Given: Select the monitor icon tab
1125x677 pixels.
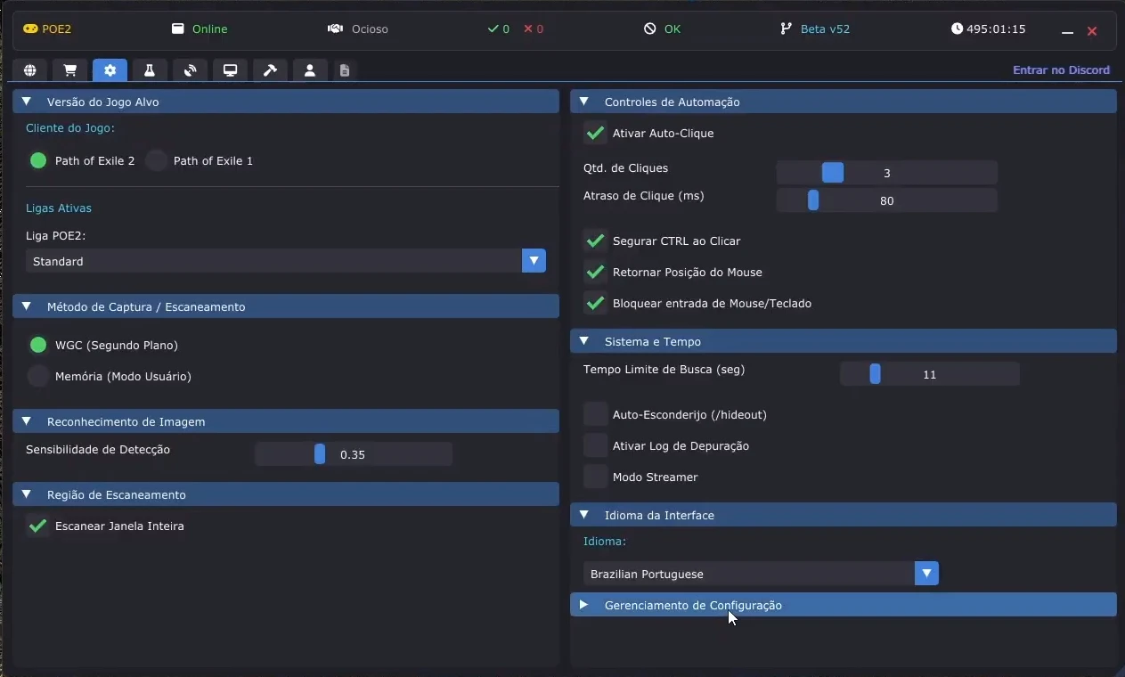Looking at the screenshot, I should click(230, 70).
